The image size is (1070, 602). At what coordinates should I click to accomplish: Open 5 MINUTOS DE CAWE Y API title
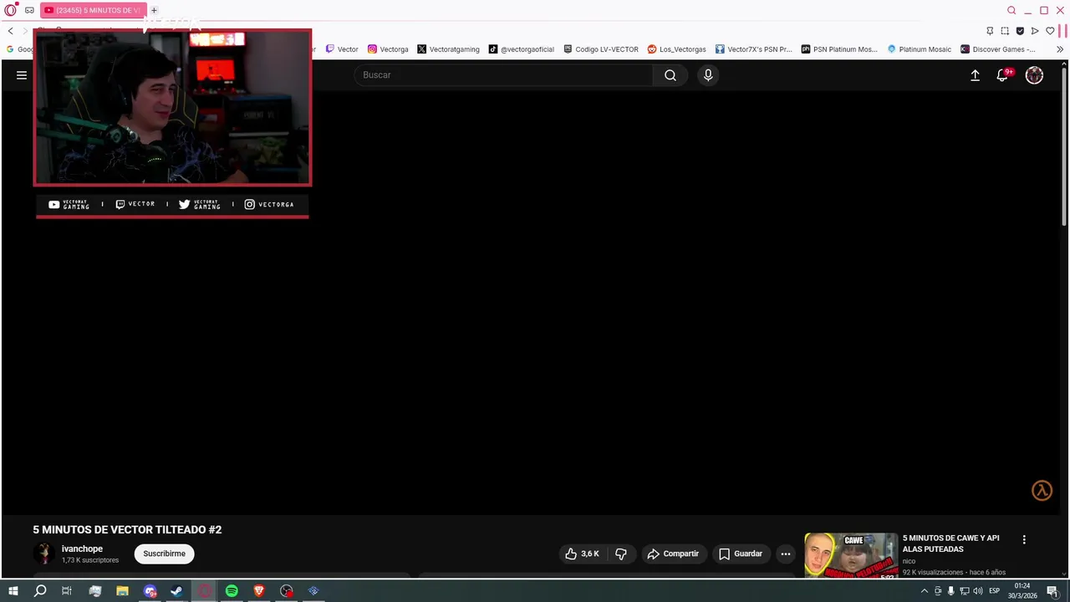click(x=950, y=543)
